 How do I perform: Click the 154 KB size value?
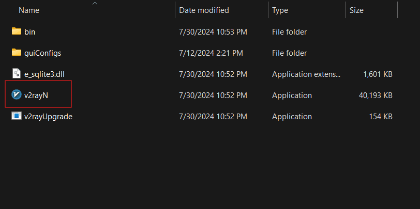tap(380, 116)
